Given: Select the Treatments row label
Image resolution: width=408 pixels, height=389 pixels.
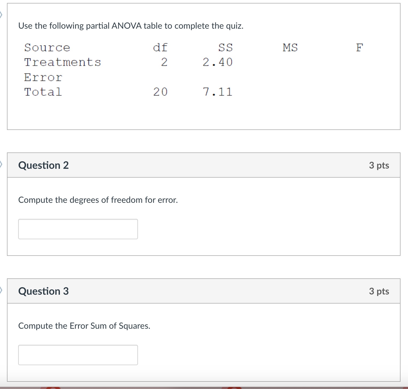Looking at the screenshot, I should click(x=63, y=62).
